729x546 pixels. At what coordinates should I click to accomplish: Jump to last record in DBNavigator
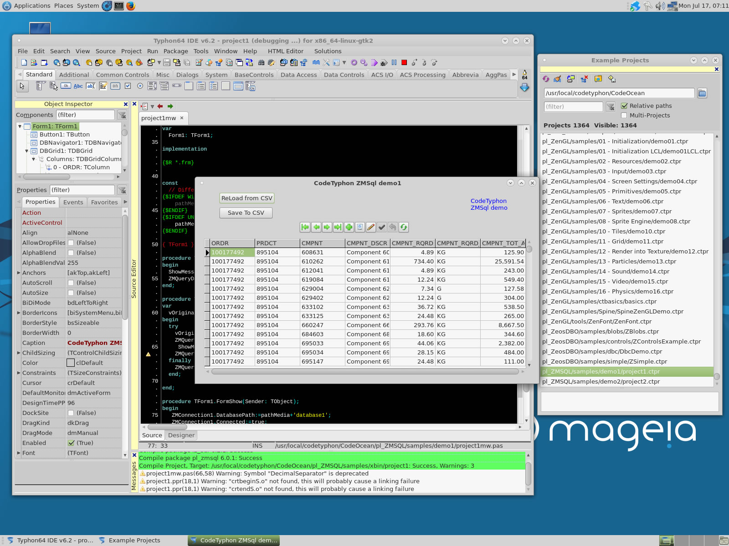coord(338,227)
